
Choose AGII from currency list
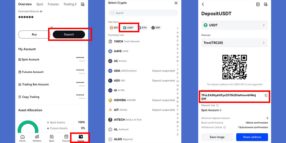(x=141, y=80)
